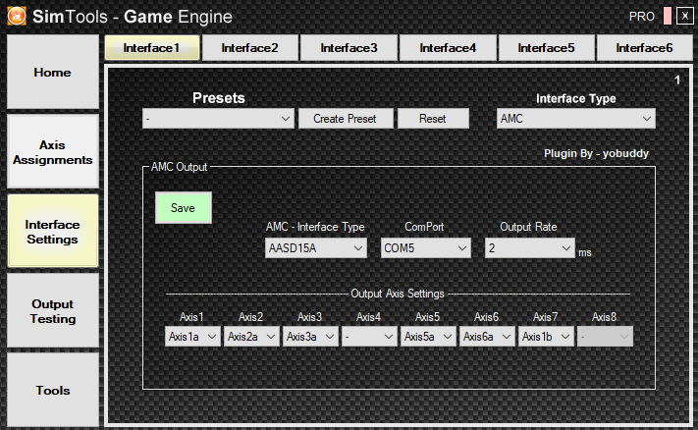Open the Axis4 output dropdown

coord(368,336)
